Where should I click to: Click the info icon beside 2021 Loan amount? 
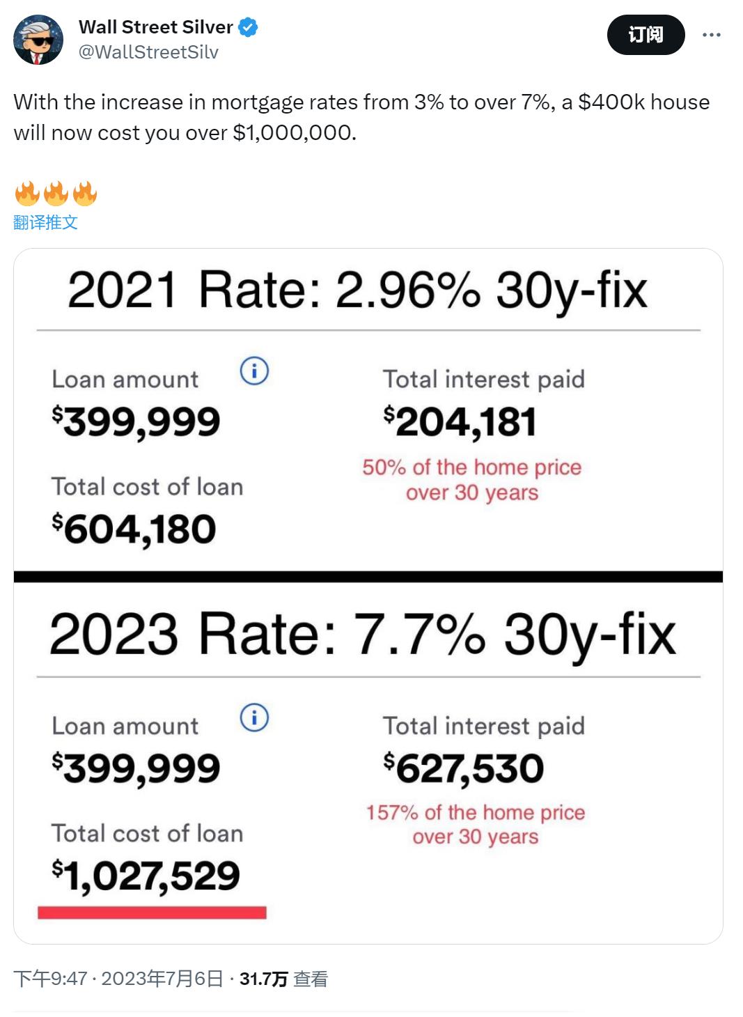(254, 371)
